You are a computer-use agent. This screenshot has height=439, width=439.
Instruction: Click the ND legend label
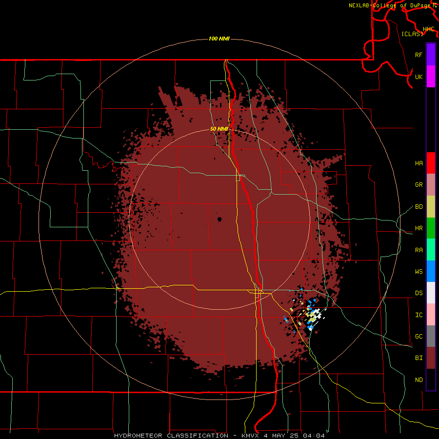point(419,380)
